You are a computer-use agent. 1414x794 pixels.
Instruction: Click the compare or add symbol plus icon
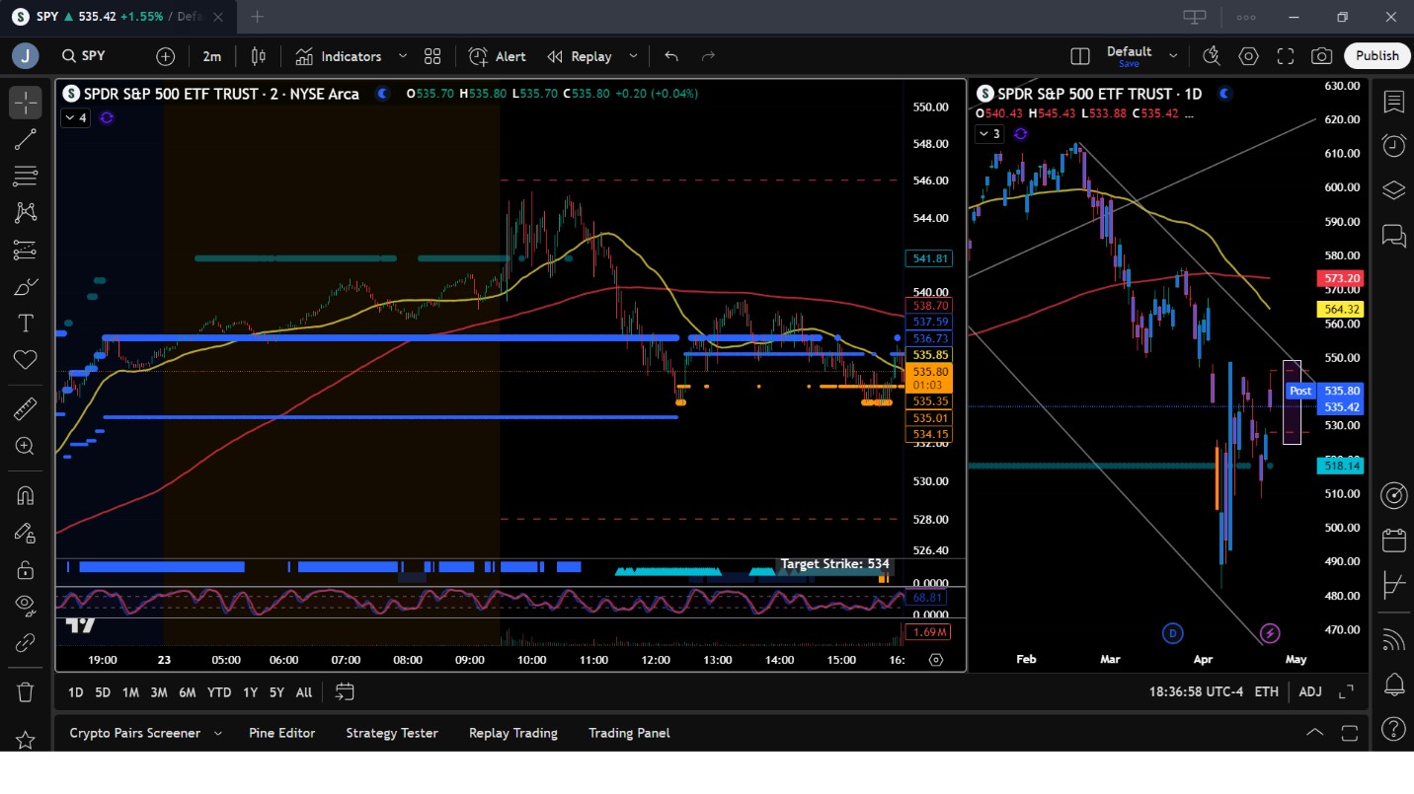(x=166, y=56)
